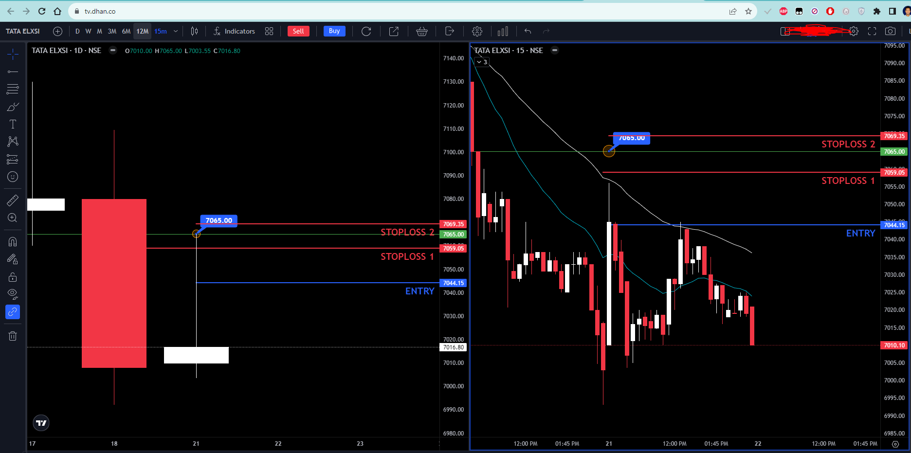The image size is (911, 453).
Task: Click the blue Buy button
Action: point(334,31)
